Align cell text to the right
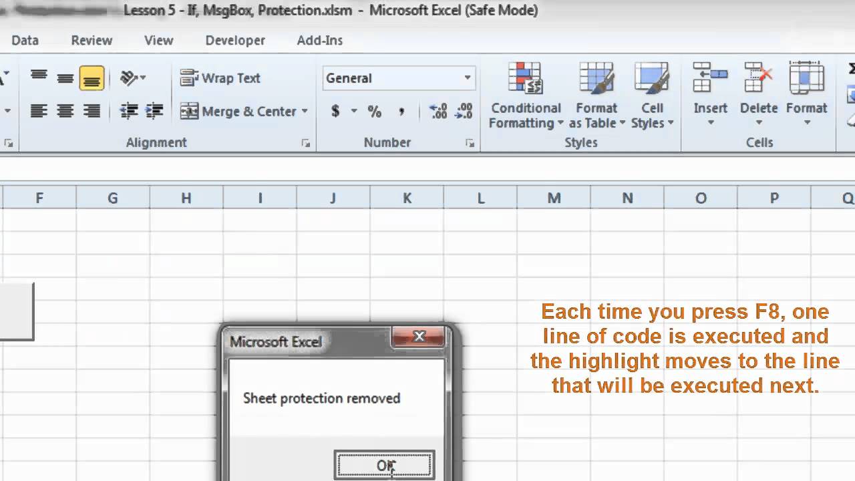This screenshot has width=855, height=481. tap(92, 111)
